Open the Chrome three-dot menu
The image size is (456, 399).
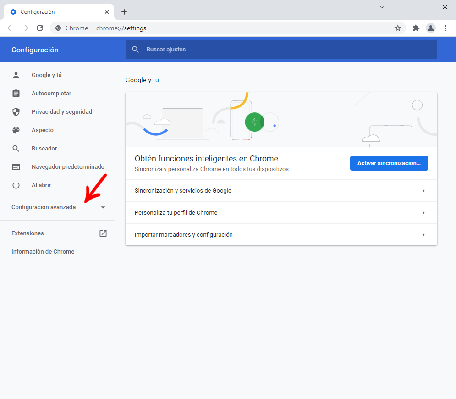click(445, 28)
